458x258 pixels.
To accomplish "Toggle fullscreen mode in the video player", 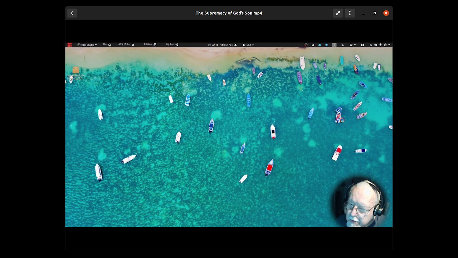I will tap(338, 13).
